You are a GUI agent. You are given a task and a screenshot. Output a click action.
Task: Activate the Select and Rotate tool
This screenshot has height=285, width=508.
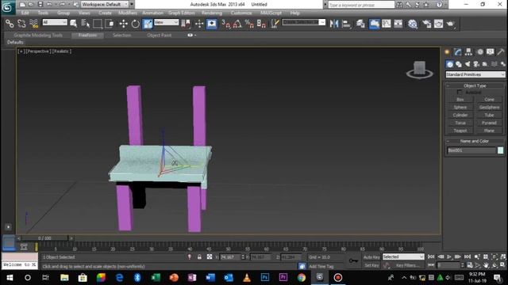click(x=136, y=24)
